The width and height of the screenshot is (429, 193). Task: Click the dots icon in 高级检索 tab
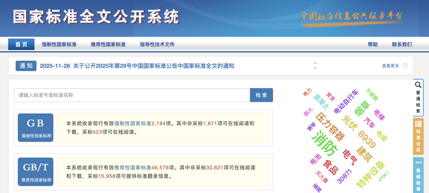click(419, 163)
